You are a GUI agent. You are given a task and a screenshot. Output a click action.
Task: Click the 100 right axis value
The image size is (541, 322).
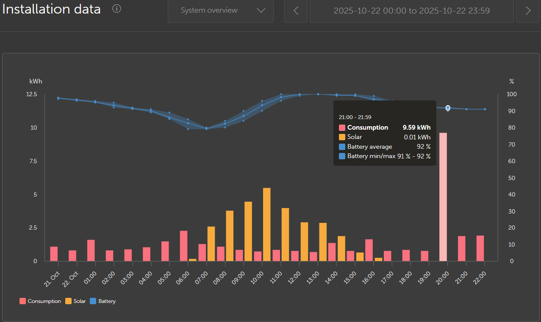tap(511, 94)
